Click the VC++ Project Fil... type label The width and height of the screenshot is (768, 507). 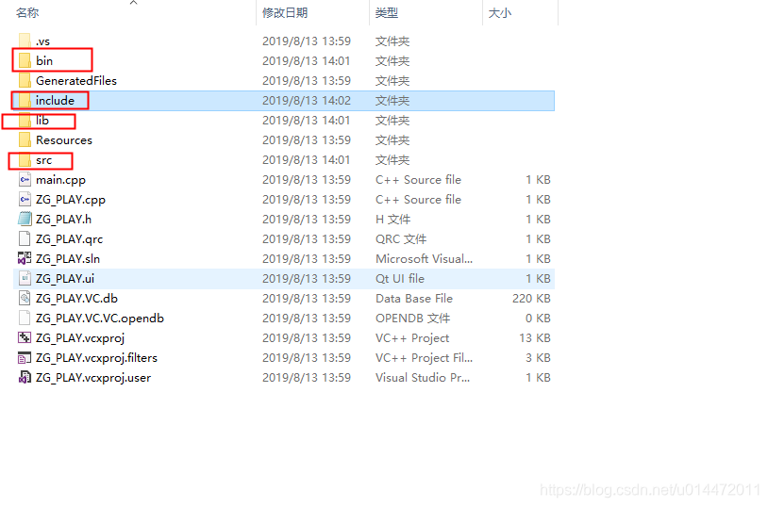pyautogui.click(x=425, y=358)
